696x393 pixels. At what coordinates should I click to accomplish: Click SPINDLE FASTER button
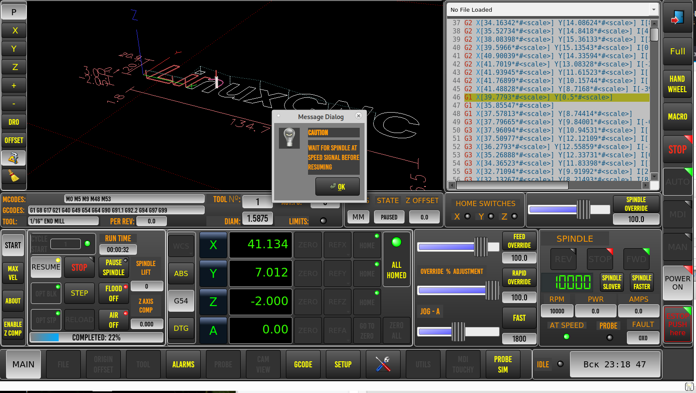click(x=642, y=282)
